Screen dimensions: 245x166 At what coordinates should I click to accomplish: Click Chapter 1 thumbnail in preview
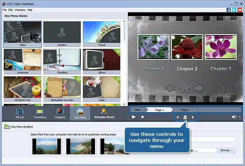coord(153,47)
